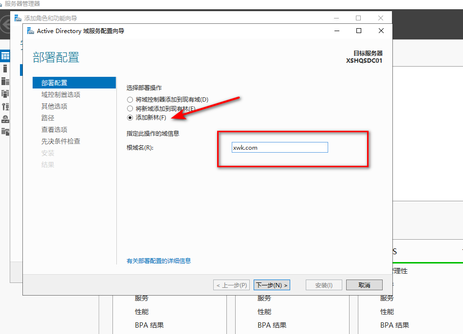Open the Dashboard icon in Server Manager sidebar

[5, 56]
